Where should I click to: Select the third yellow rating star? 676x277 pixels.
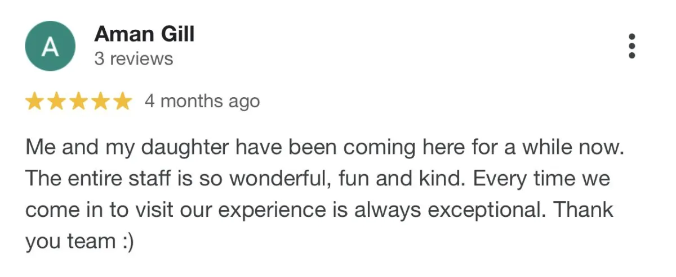point(78,102)
